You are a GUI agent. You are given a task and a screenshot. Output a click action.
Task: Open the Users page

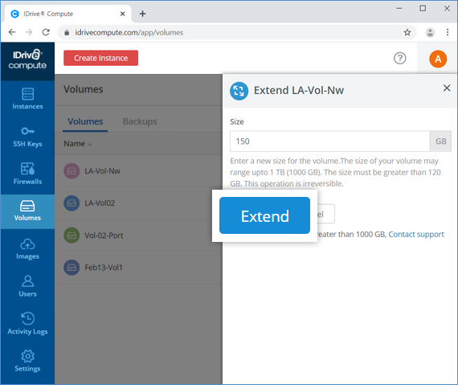[27, 286]
